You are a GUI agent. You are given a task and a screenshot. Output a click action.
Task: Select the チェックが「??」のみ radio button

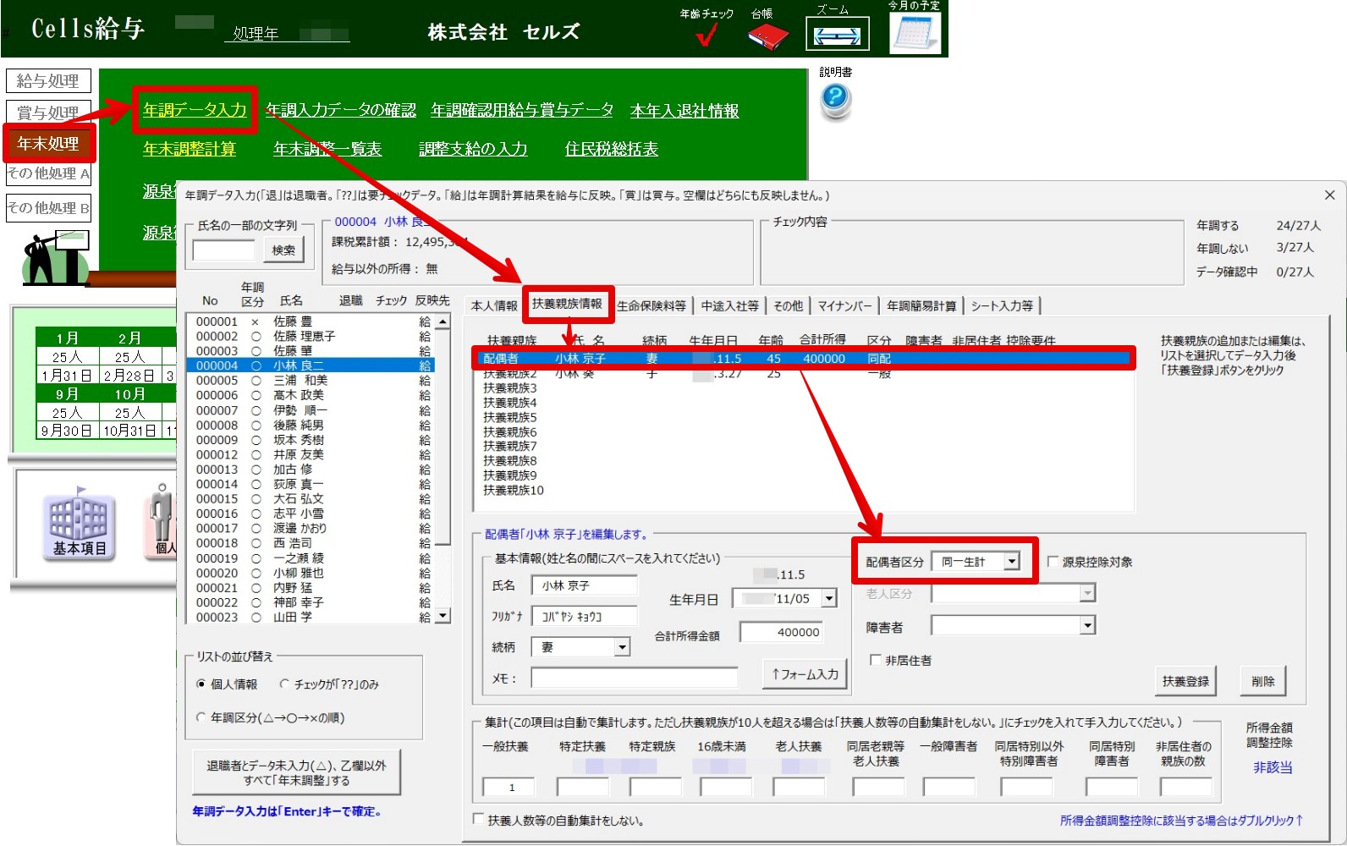point(285,684)
